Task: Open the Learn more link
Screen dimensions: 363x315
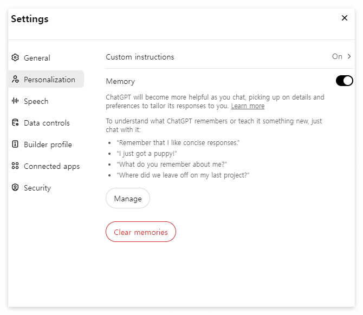Action: (x=248, y=106)
